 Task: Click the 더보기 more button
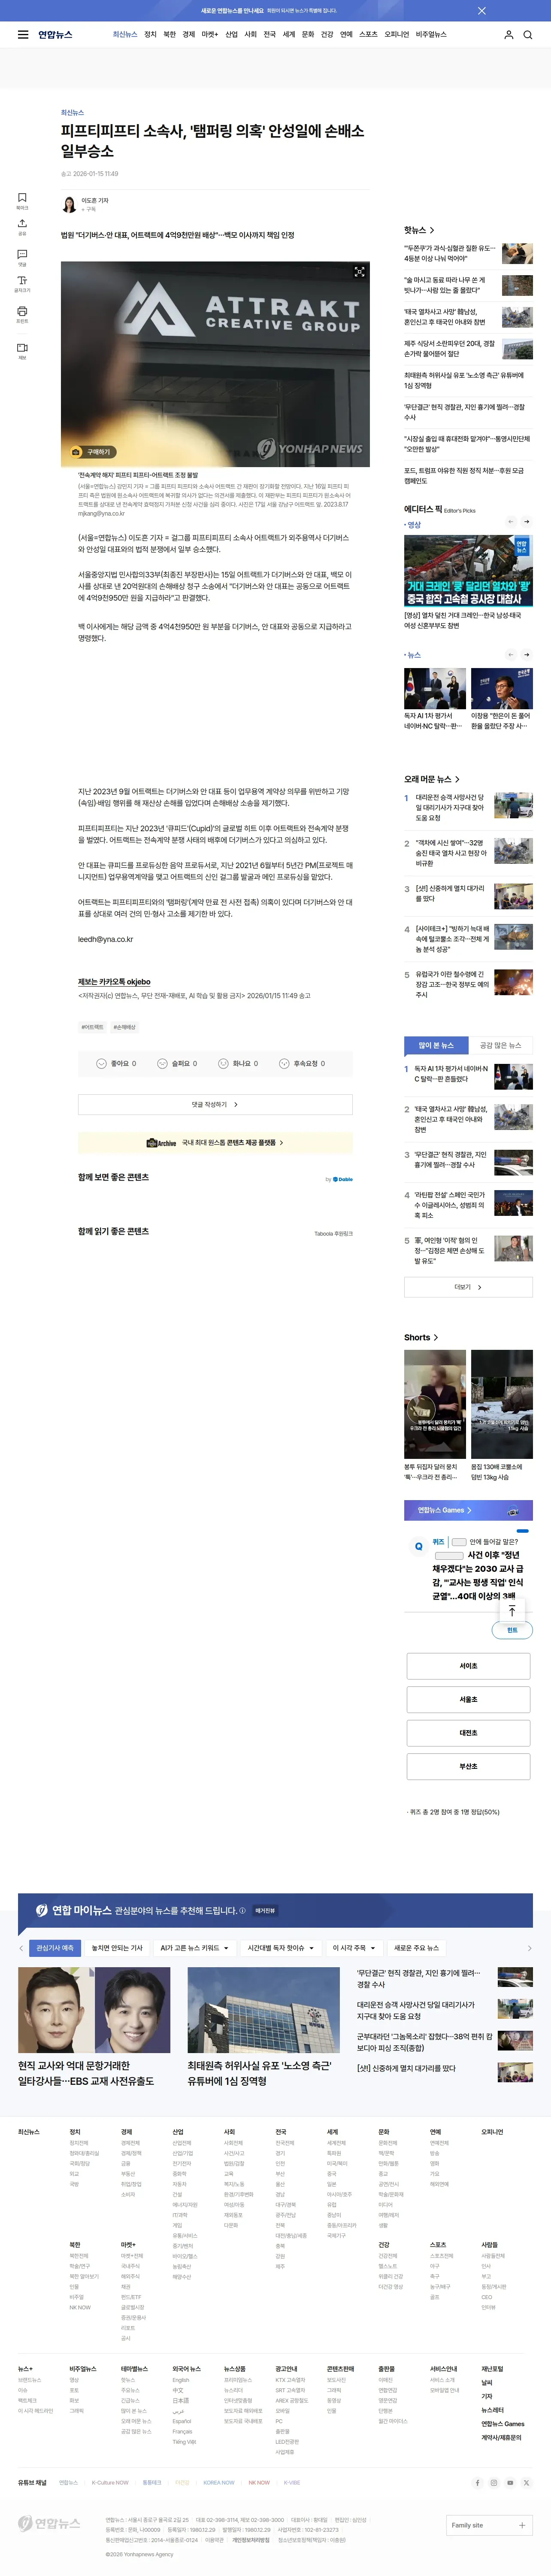click(x=468, y=1287)
